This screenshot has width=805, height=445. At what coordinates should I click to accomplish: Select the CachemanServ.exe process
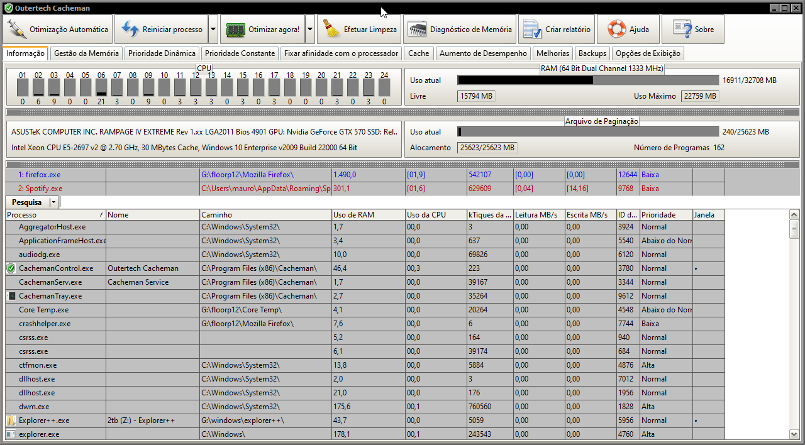(365, 282)
